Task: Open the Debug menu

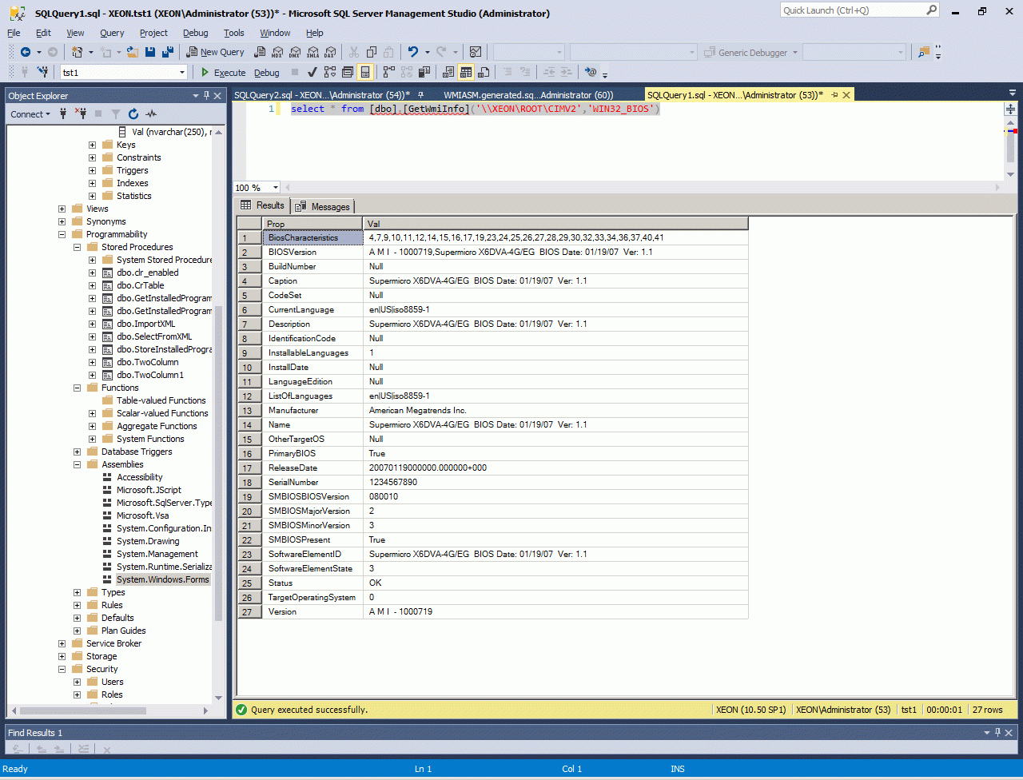Action: [195, 33]
